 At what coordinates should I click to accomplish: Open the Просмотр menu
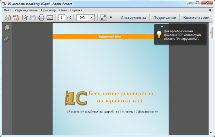pyautogui.click(x=48, y=10)
